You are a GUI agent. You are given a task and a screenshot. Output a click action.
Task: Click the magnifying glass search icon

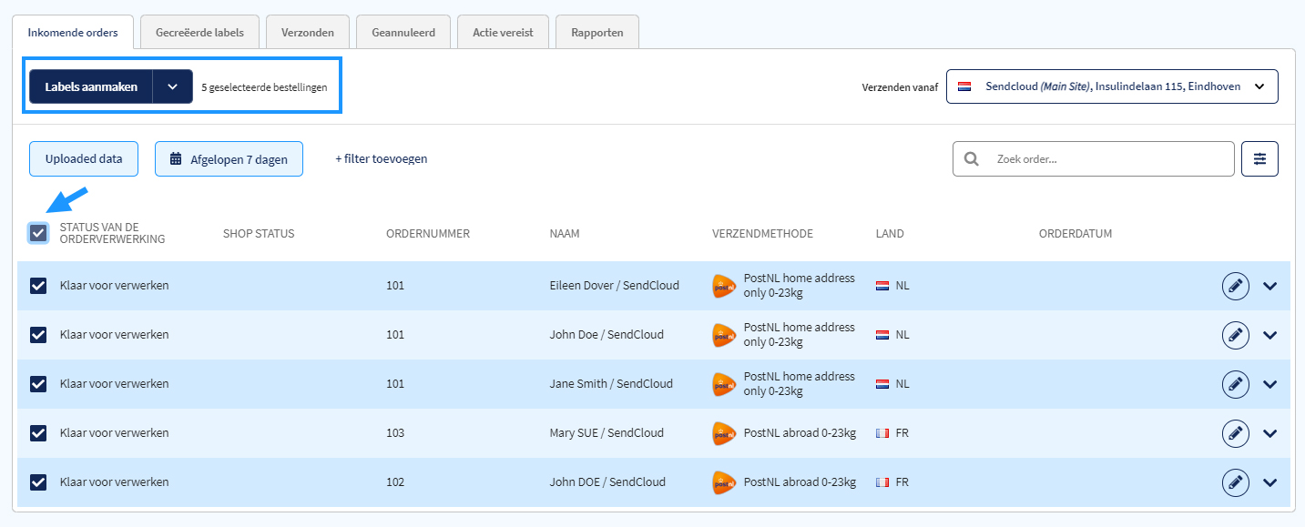(972, 158)
